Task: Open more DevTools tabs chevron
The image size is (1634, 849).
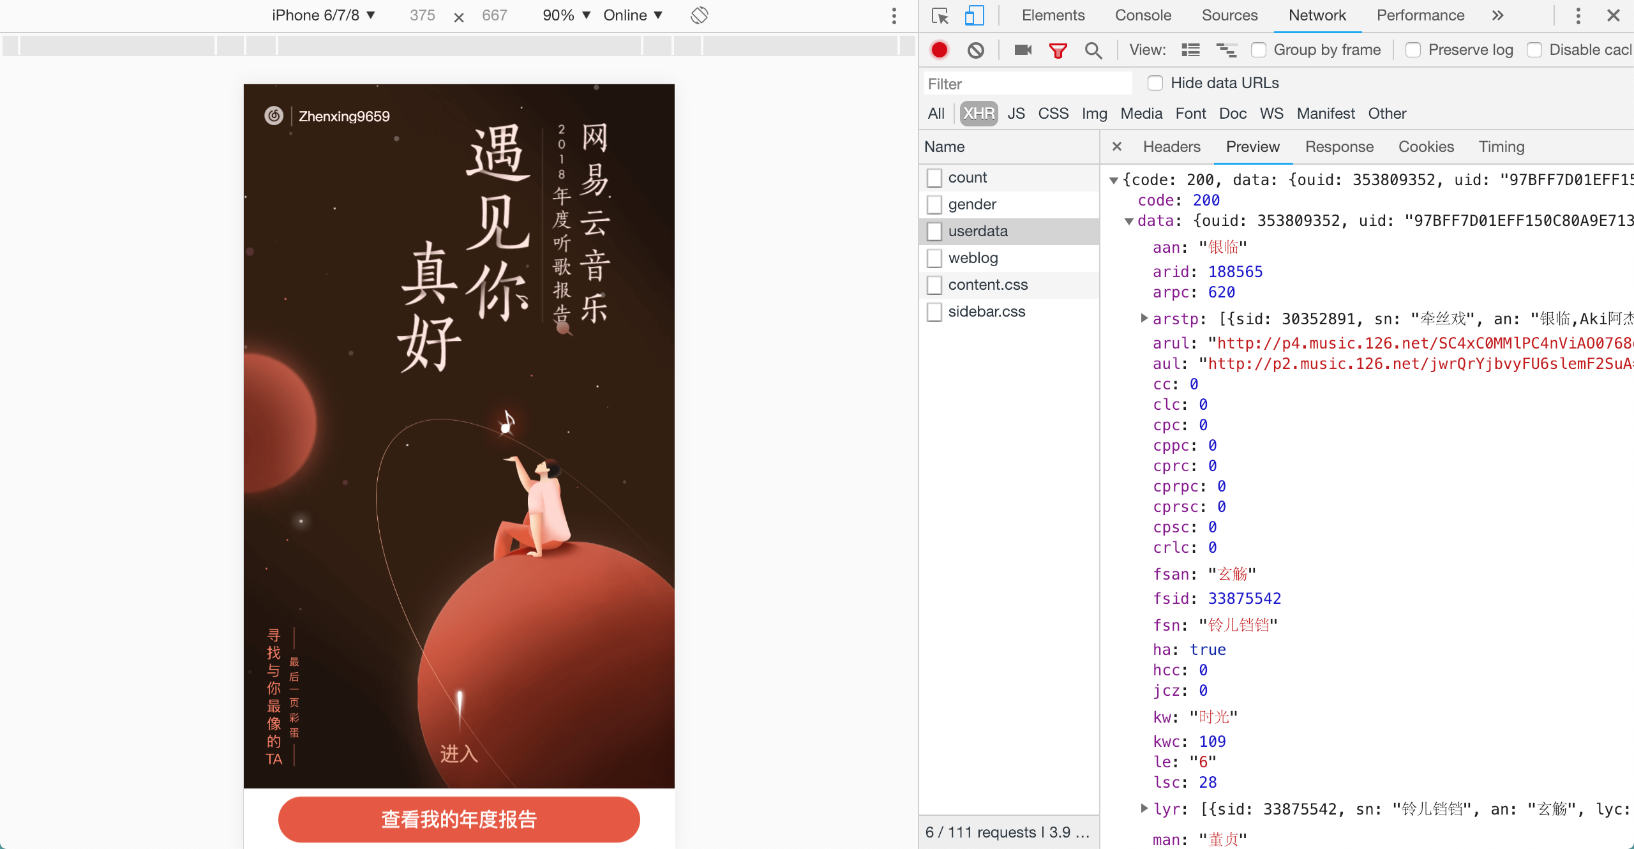Action: tap(1498, 15)
